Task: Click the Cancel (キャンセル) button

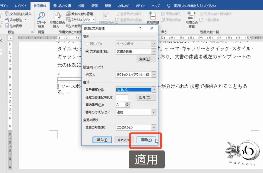Action: [x=124, y=140]
